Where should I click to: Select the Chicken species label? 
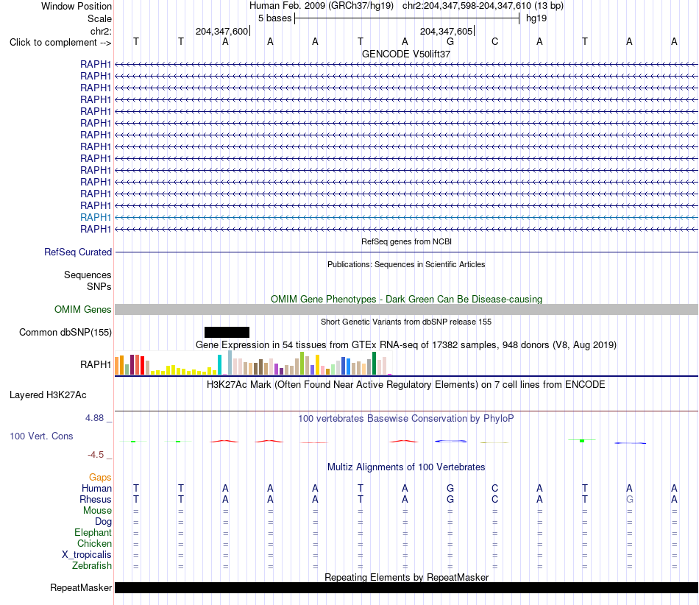pyautogui.click(x=94, y=543)
